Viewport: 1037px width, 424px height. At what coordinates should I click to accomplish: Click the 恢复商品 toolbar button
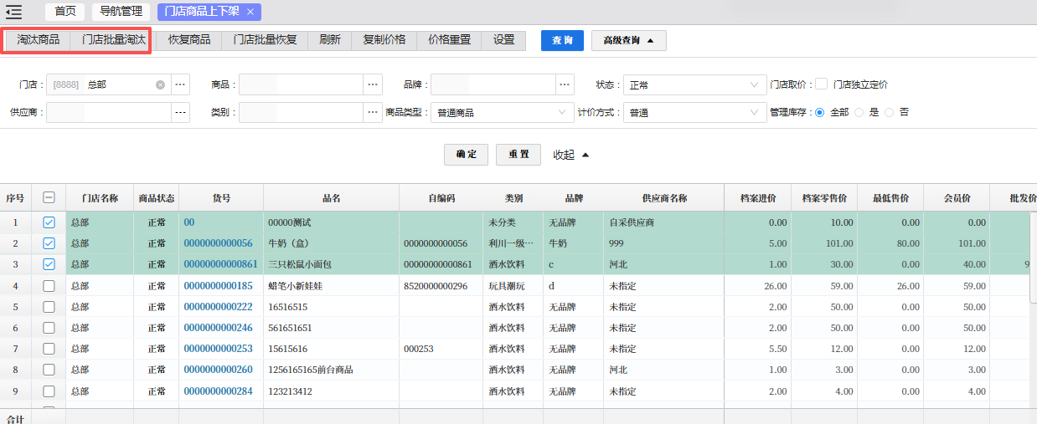(x=189, y=40)
